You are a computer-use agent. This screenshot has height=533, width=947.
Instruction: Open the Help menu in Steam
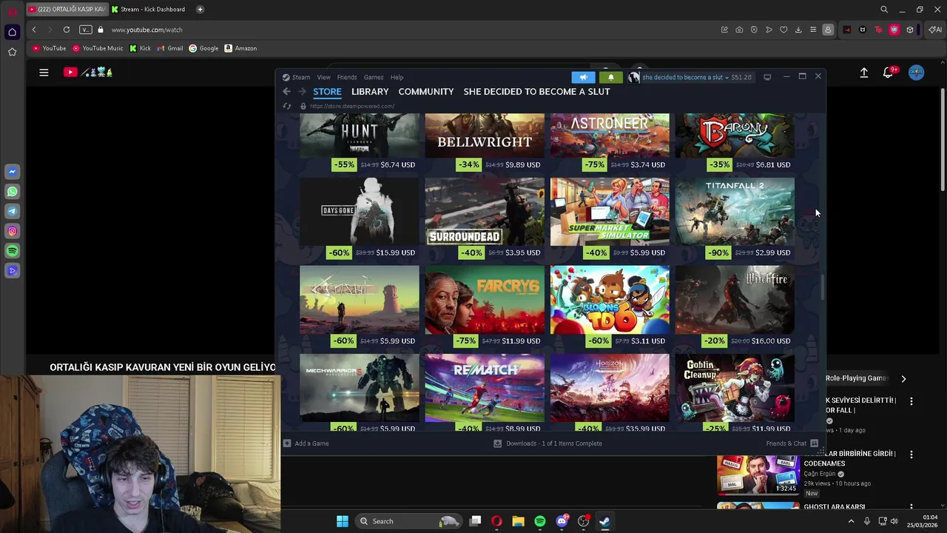[x=397, y=77]
